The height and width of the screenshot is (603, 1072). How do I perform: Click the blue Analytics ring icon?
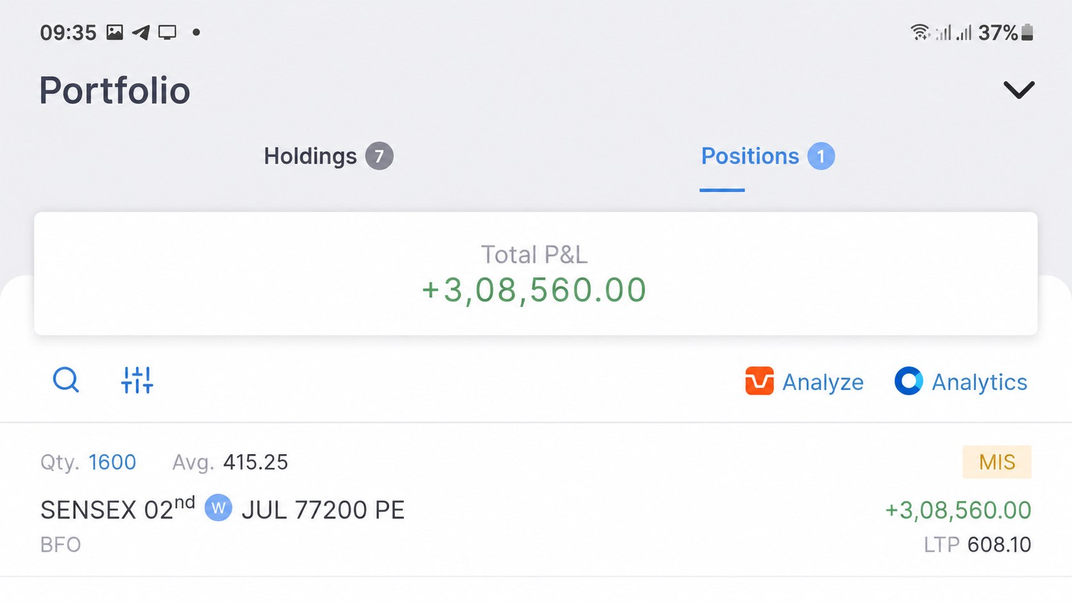click(x=909, y=381)
